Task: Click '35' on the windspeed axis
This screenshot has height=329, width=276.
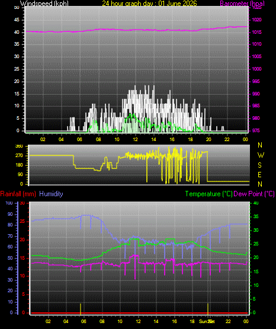Action: point(17,44)
